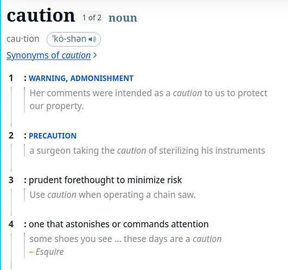Click the large caution headword

pyautogui.click(x=41, y=16)
